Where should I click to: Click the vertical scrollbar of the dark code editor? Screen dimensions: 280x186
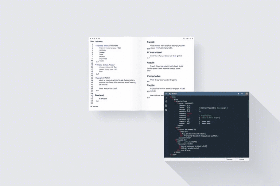[x=248, y=109]
